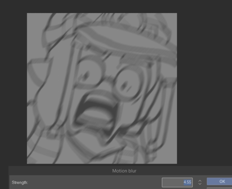Click the empty workspace above the canvas
The height and width of the screenshot is (189, 232).
click(x=102, y=6)
